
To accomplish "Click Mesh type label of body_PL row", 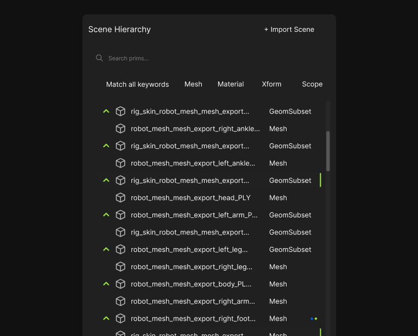I will point(278,284).
